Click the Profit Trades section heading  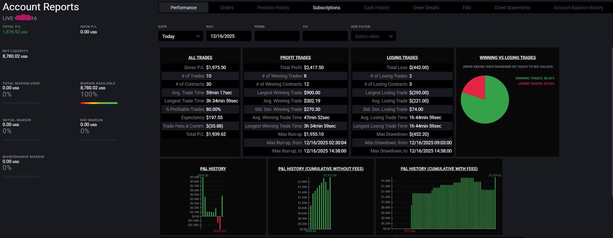pos(295,58)
